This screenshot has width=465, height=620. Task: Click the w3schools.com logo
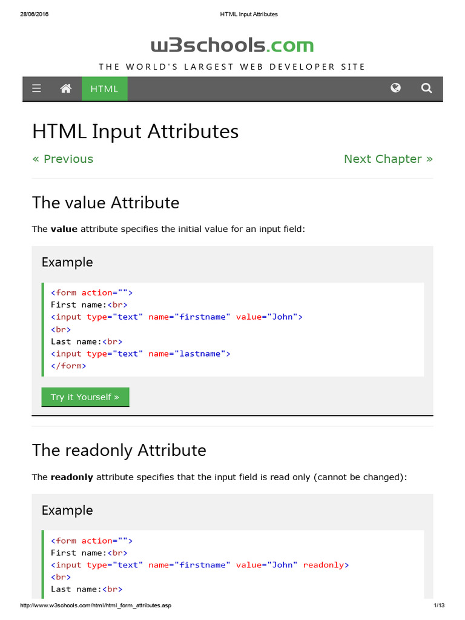pos(232,45)
